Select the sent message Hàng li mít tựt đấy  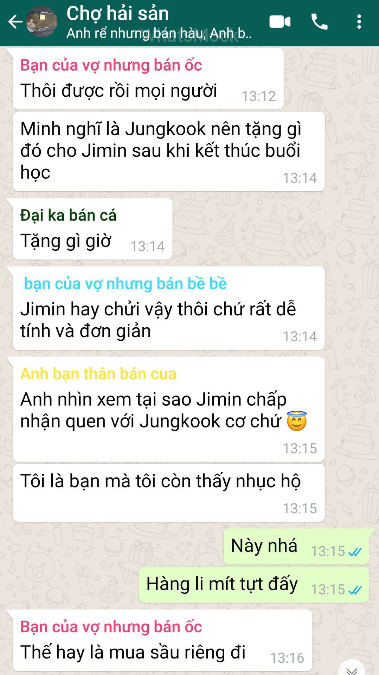254,585
